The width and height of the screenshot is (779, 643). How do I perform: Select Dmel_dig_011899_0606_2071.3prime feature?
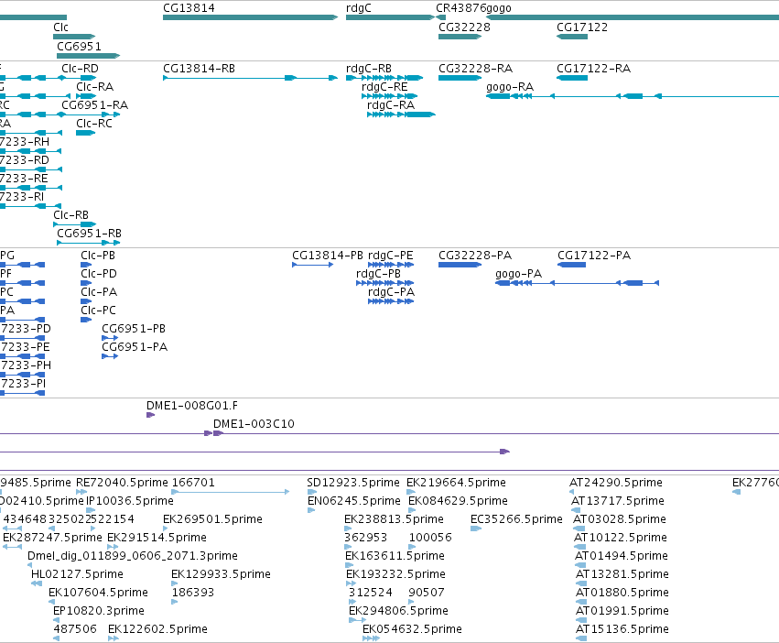pos(30,565)
